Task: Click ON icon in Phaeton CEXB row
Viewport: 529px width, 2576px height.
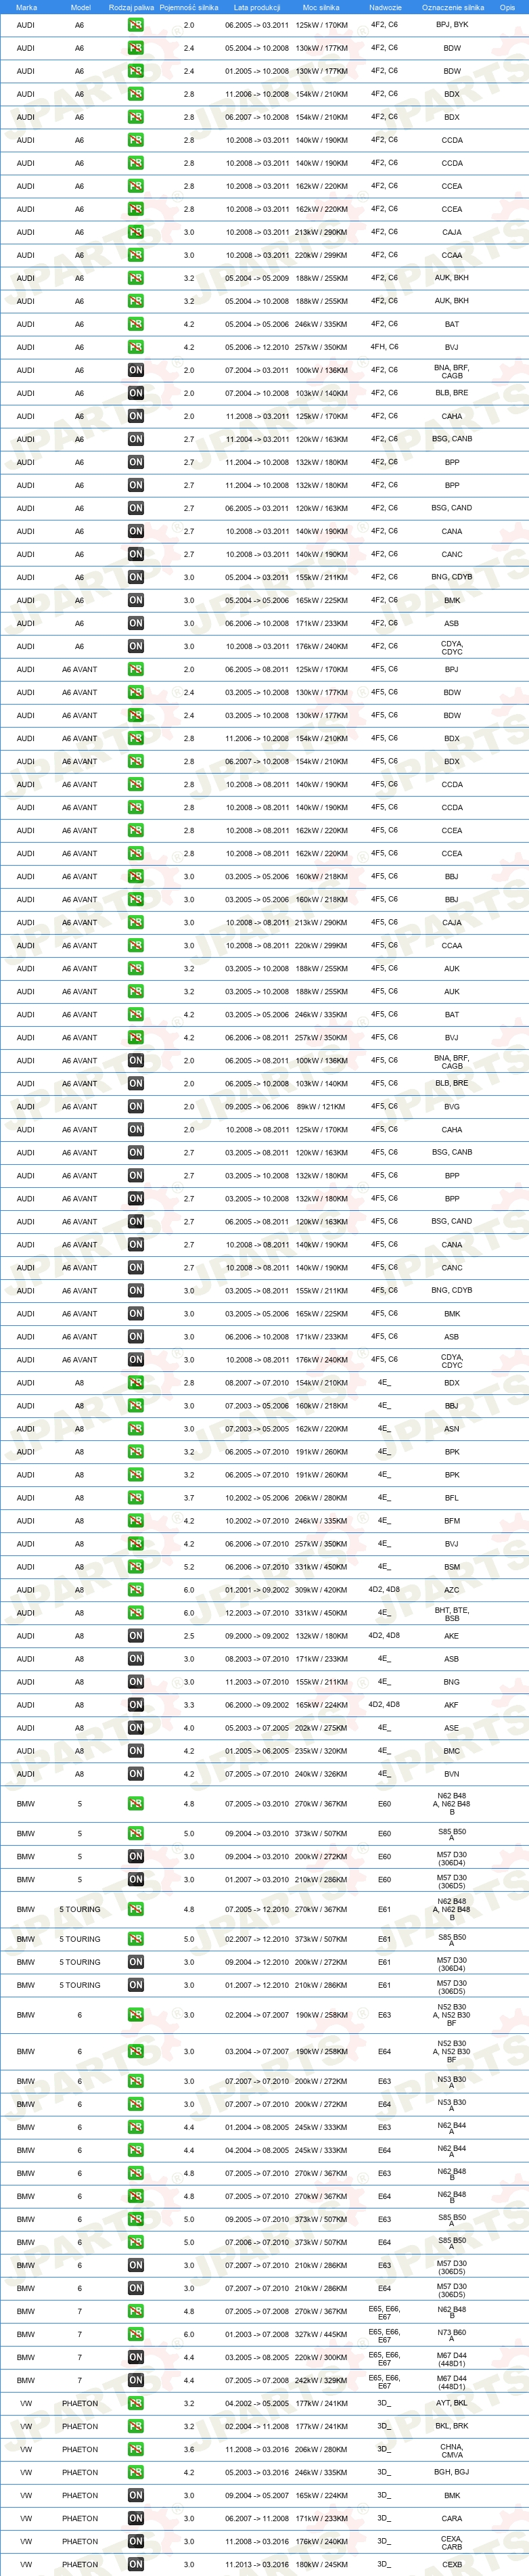Action: click(135, 2563)
